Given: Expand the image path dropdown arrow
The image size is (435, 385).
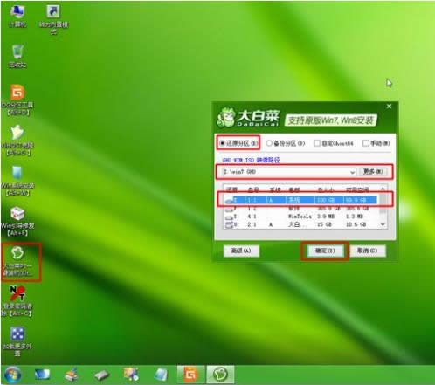Looking at the screenshot, I should pos(352,172).
